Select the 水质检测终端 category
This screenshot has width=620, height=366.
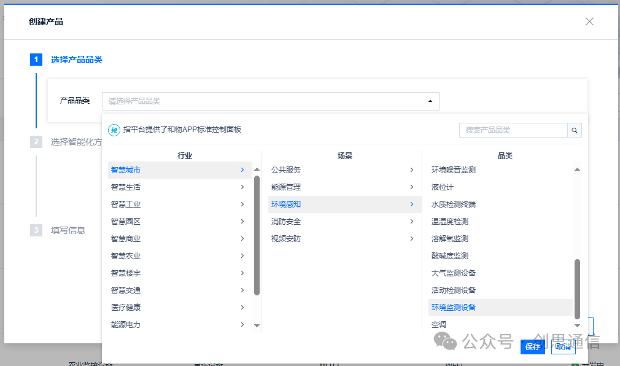click(454, 204)
